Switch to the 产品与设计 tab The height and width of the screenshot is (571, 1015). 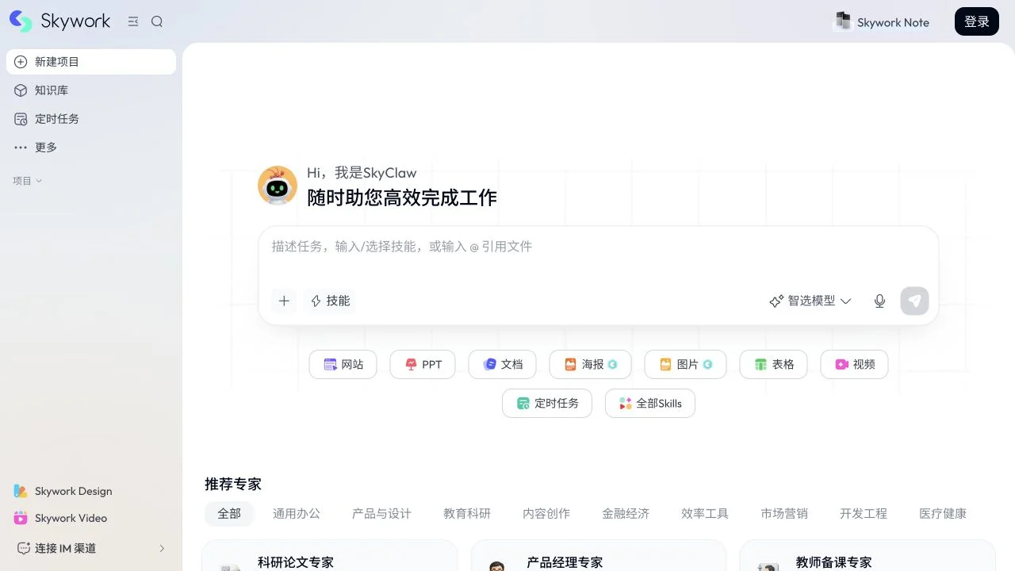(381, 514)
